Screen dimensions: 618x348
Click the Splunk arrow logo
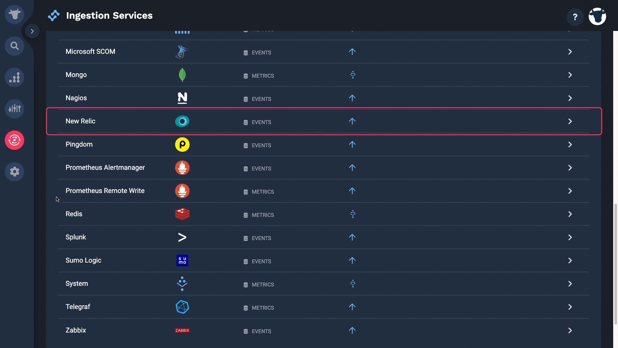pyautogui.click(x=182, y=237)
